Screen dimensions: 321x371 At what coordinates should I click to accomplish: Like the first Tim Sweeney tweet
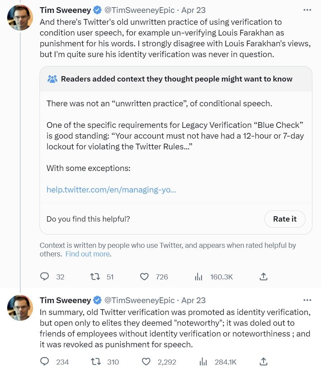coord(144,277)
